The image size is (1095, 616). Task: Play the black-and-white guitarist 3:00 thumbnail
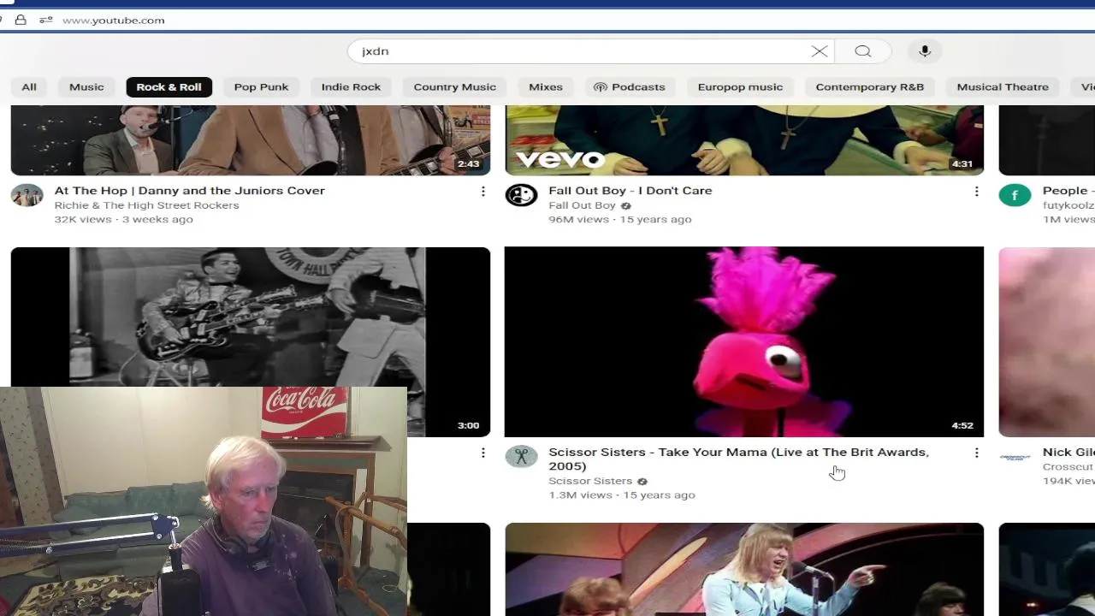pos(251,317)
